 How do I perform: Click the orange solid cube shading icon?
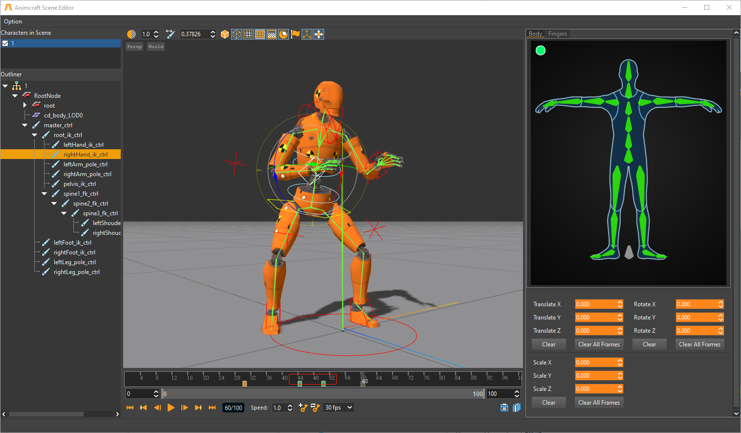[225, 34]
